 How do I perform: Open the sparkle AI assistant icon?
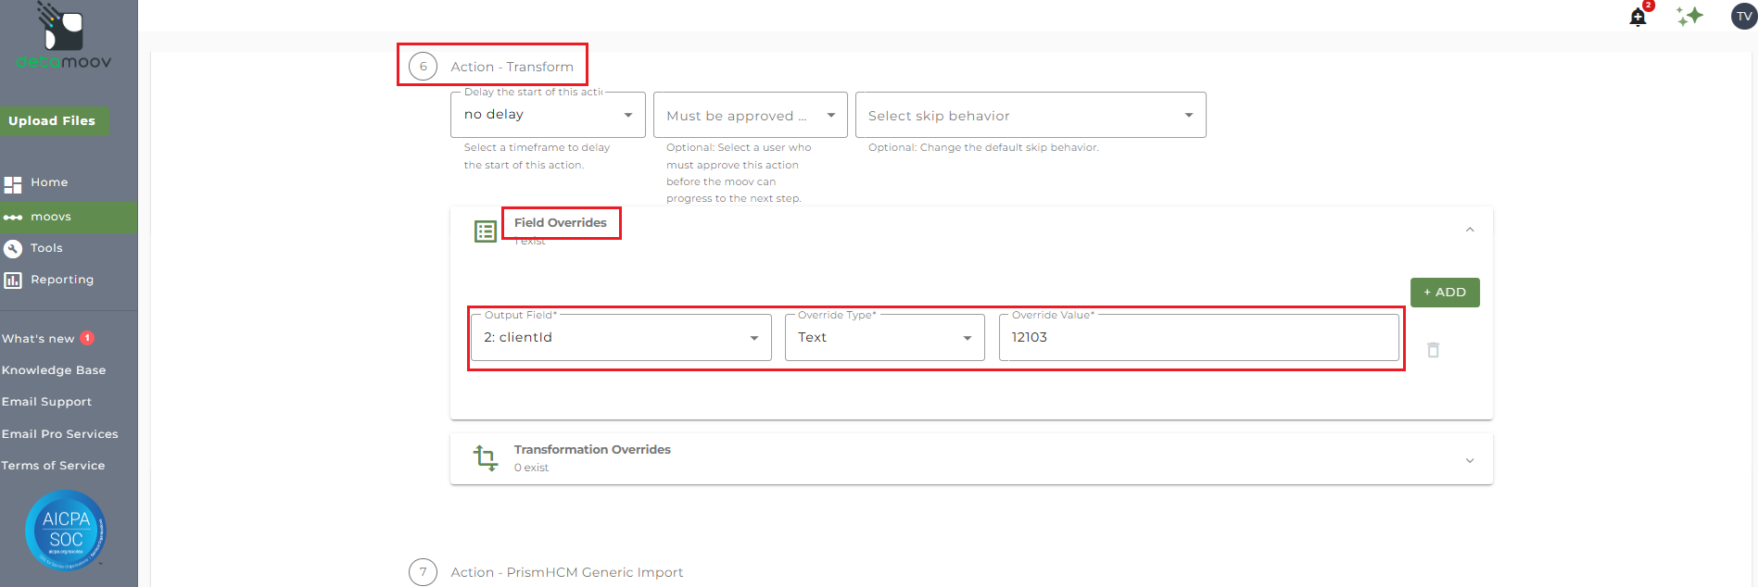tap(1689, 16)
